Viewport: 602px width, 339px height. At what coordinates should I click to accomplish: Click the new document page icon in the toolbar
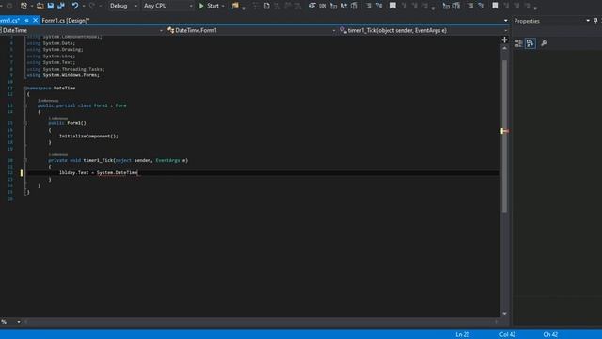point(266,6)
